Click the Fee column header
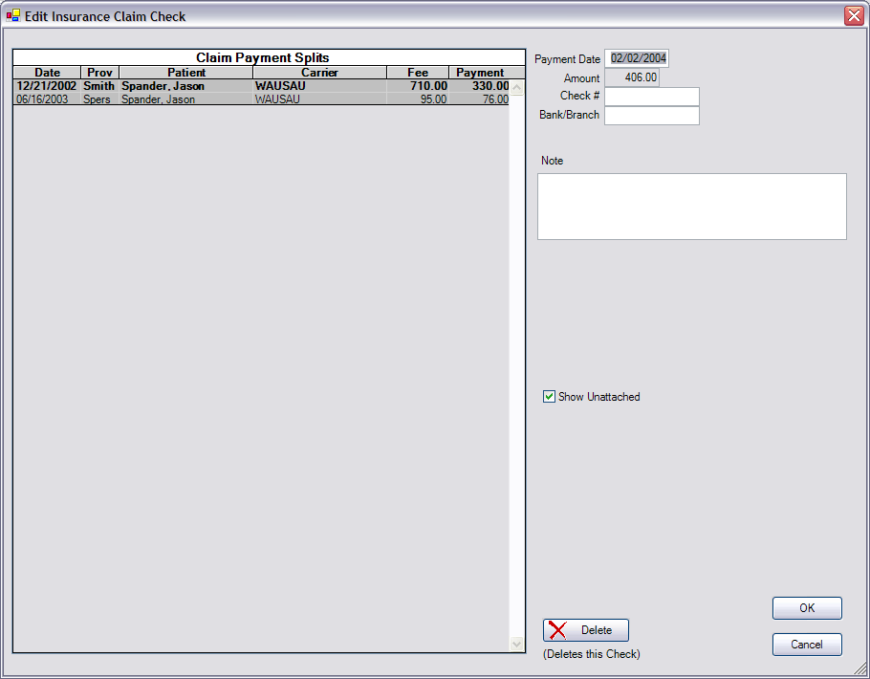The width and height of the screenshot is (870, 679). tap(418, 73)
